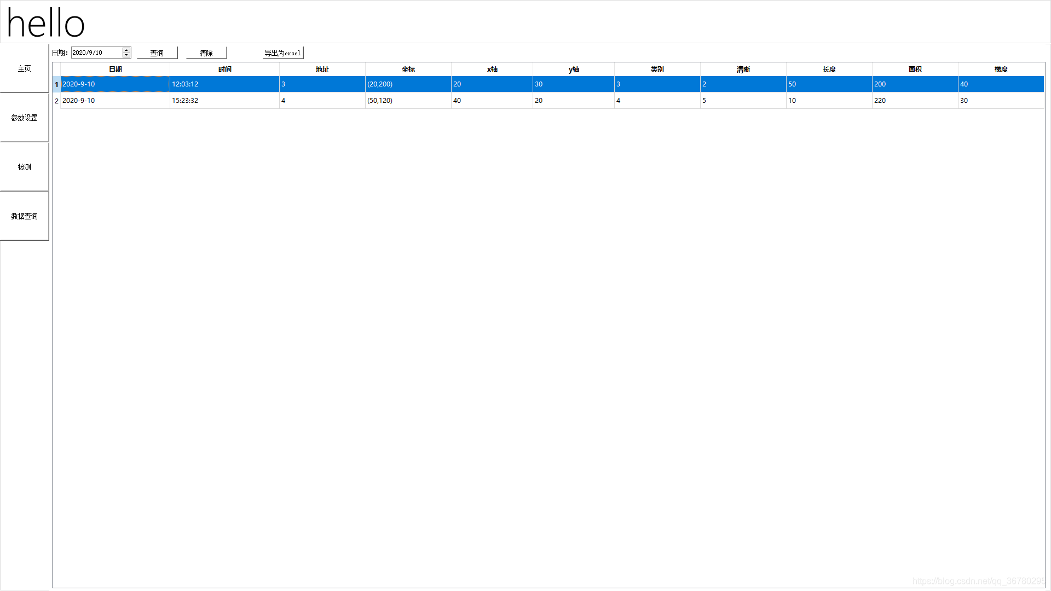Click the 面积 column header

click(x=915, y=69)
